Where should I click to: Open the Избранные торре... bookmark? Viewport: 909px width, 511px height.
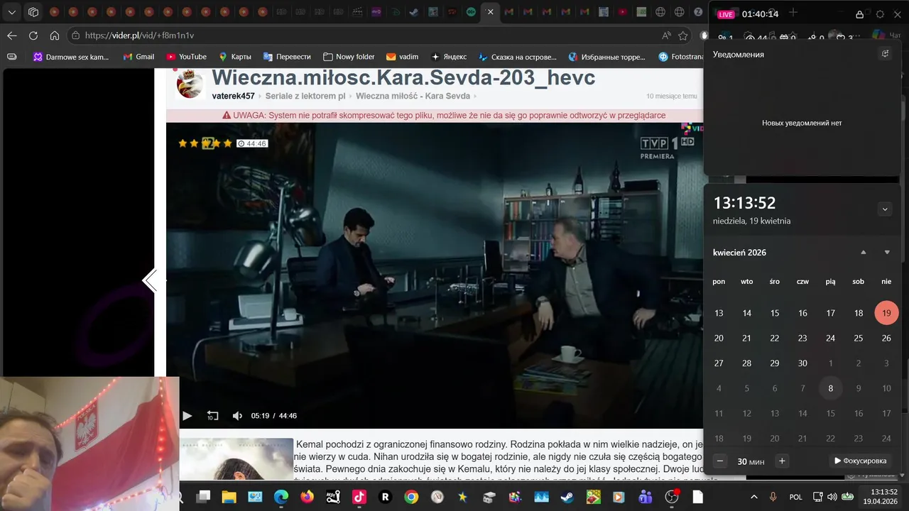607,57
